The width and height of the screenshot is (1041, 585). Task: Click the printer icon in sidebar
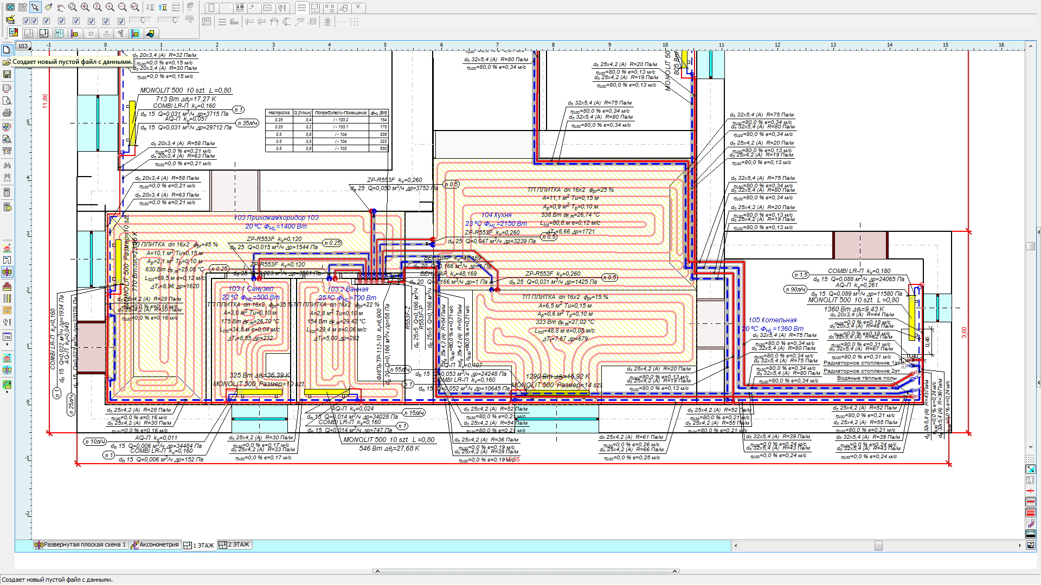(x=7, y=113)
